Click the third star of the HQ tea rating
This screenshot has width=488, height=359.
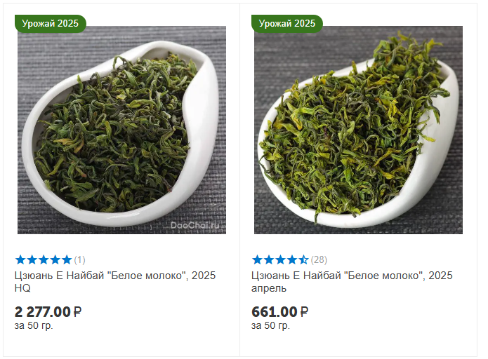pos(44,259)
